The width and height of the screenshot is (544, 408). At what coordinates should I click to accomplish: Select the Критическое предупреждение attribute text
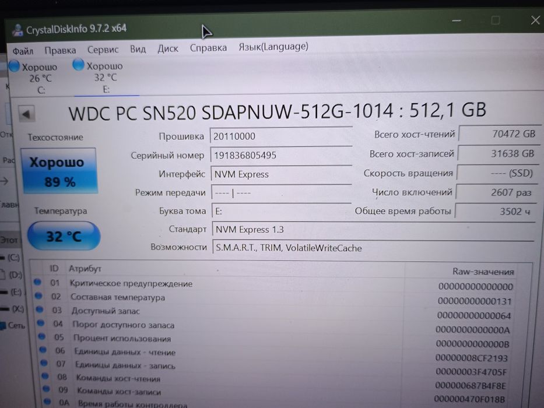point(131,284)
